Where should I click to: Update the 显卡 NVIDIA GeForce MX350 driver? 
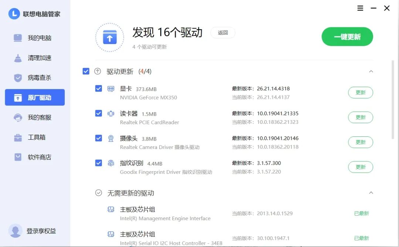[361, 93]
